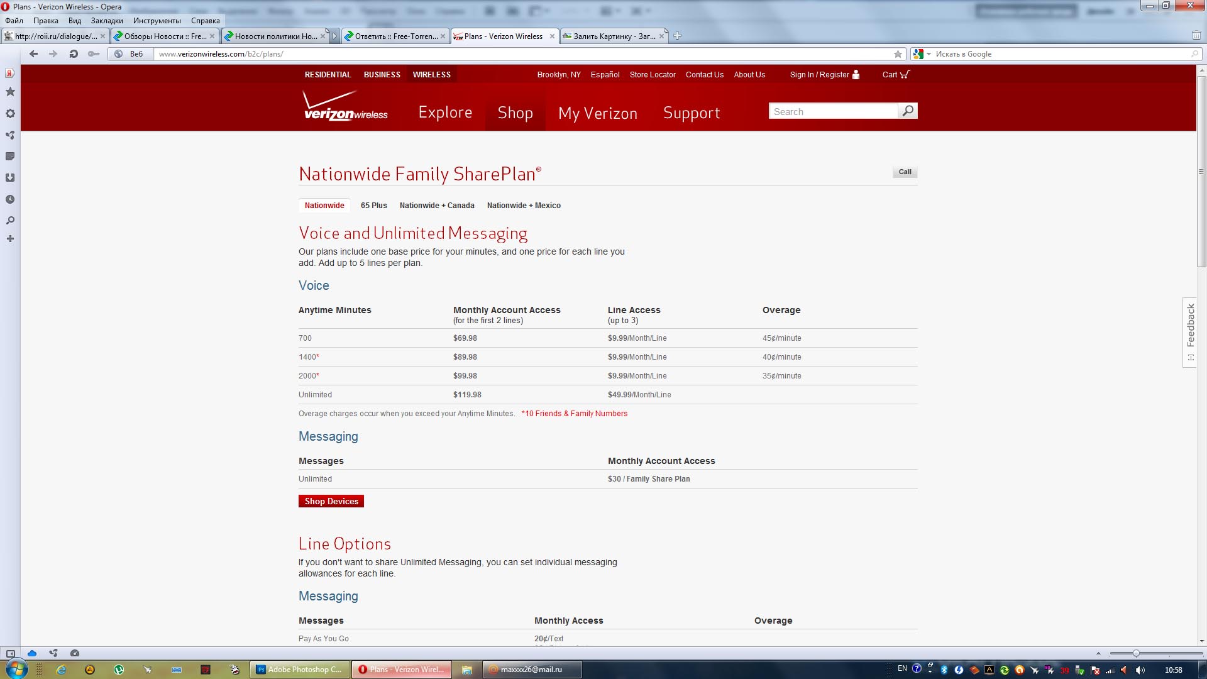Switch to the Залить Картинку tab
This screenshot has width=1207, height=679.
[614, 36]
